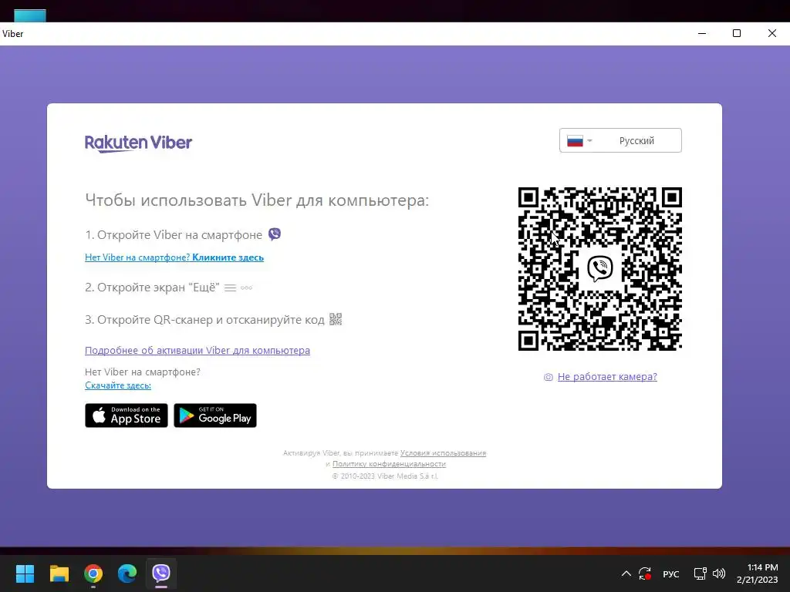Click the hamburger icon beside 'Ещё'

pyautogui.click(x=230, y=288)
